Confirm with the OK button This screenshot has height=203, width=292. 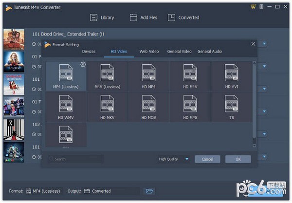tap(238, 159)
